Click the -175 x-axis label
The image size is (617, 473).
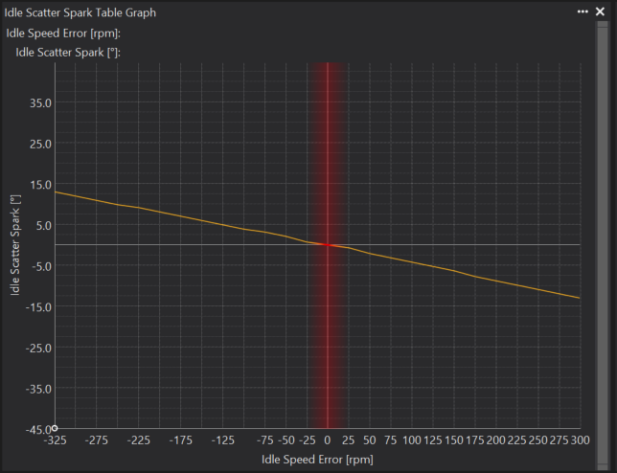pyautogui.click(x=181, y=440)
